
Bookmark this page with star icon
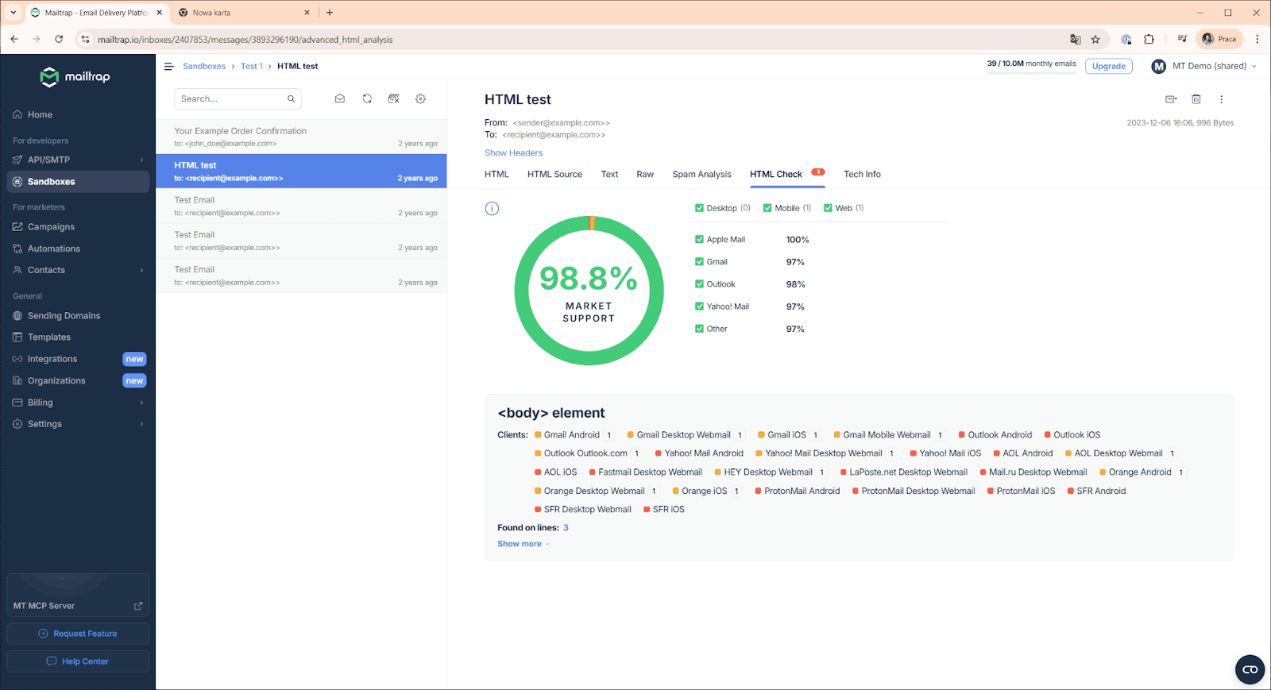(1095, 39)
